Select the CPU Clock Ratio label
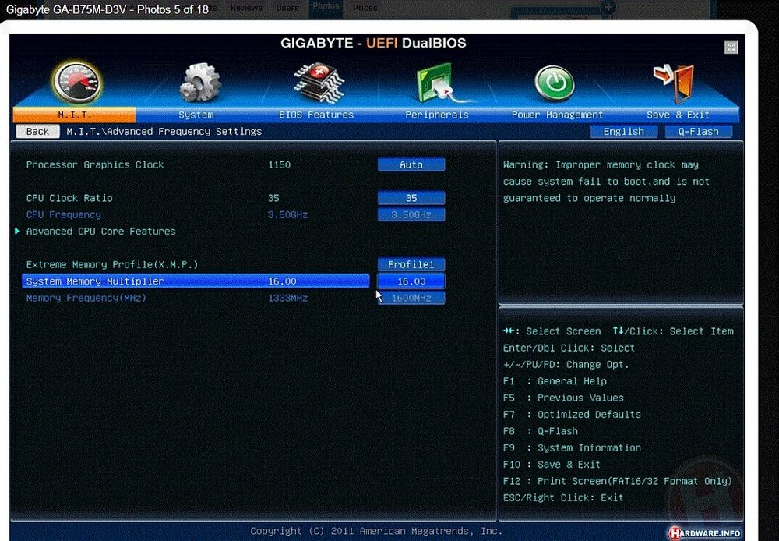The width and height of the screenshot is (779, 541). tap(69, 198)
